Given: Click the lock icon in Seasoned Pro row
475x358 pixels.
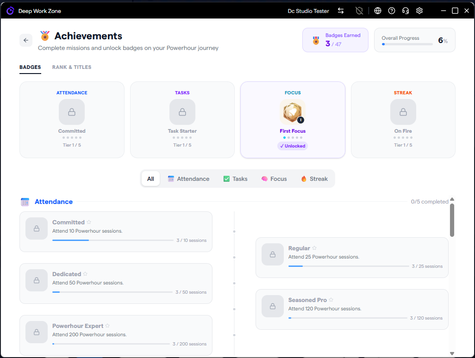Looking at the screenshot, I should [x=273, y=306].
